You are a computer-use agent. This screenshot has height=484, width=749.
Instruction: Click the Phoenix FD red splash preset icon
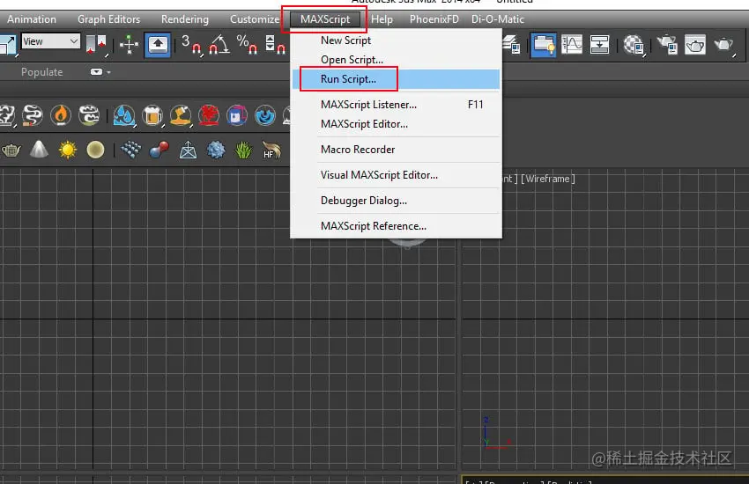point(209,115)
